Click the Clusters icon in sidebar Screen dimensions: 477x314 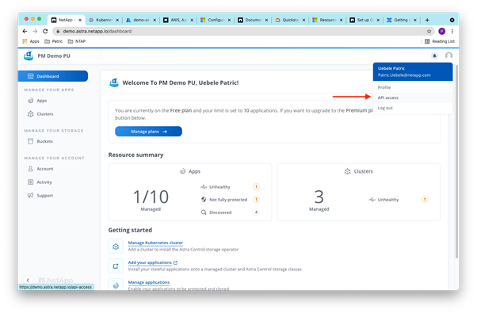(x=30, y=114)
